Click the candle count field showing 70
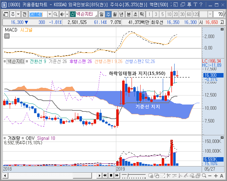The height and width of the screenshot is (181, 227). click(218, 14)
